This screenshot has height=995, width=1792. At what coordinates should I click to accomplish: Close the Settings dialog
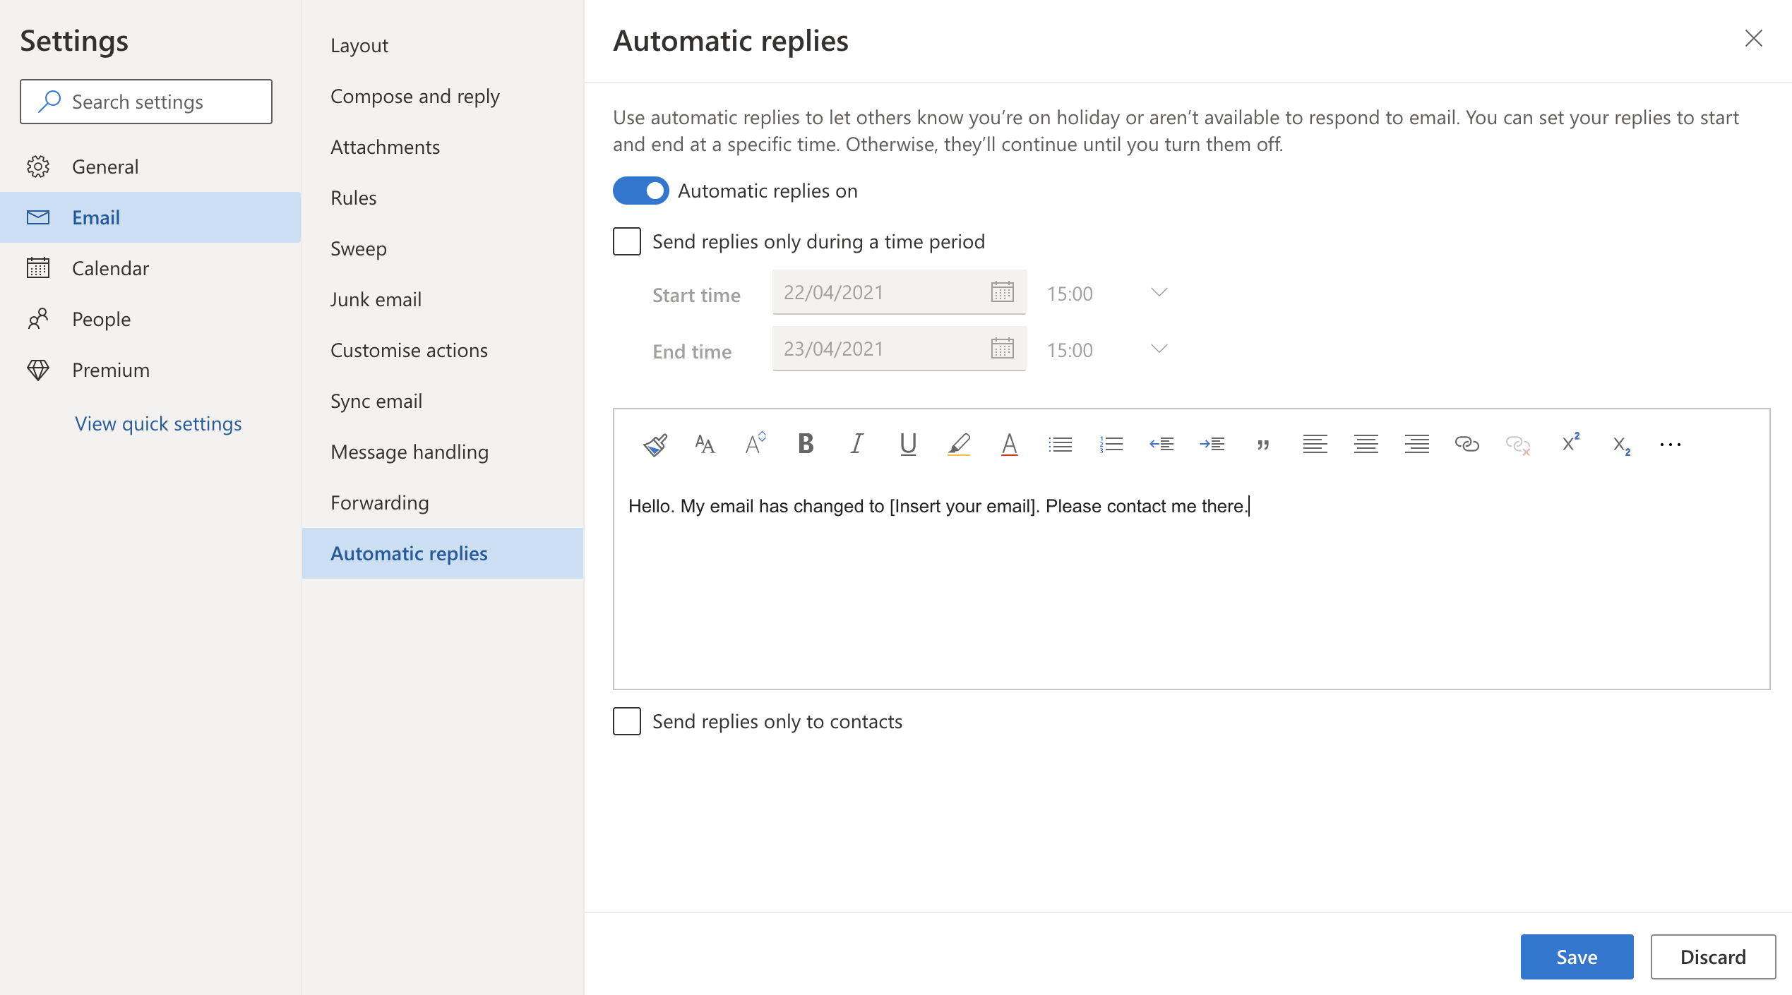[1753, 38]
